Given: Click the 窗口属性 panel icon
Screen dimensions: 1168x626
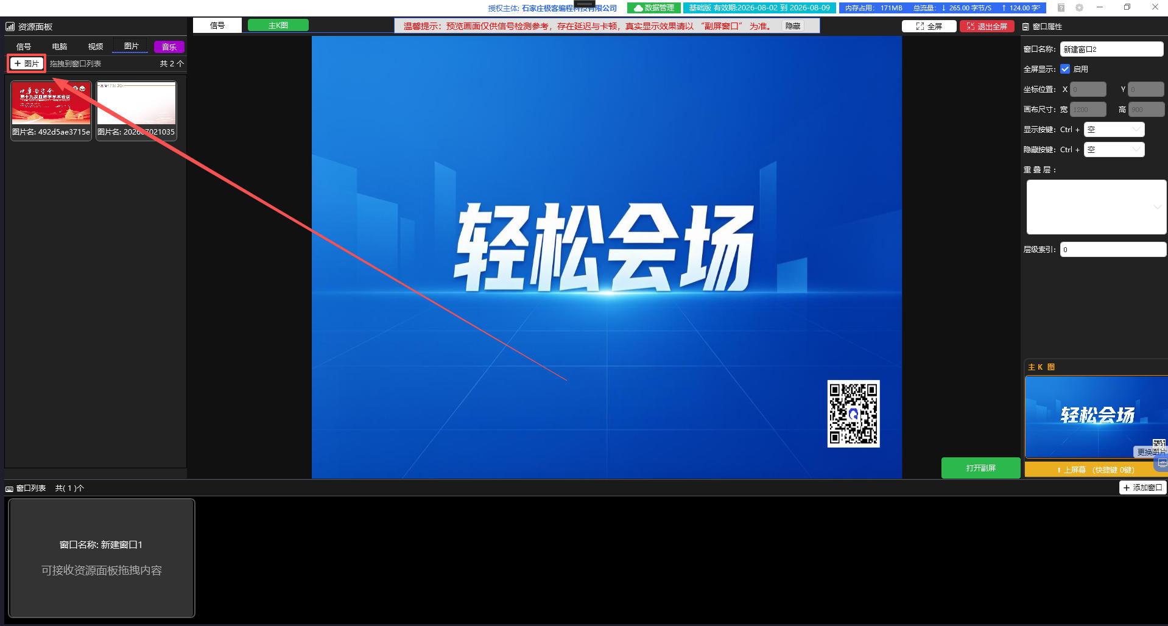Looking at the screenshot, I should click(x=1026, y=27).
